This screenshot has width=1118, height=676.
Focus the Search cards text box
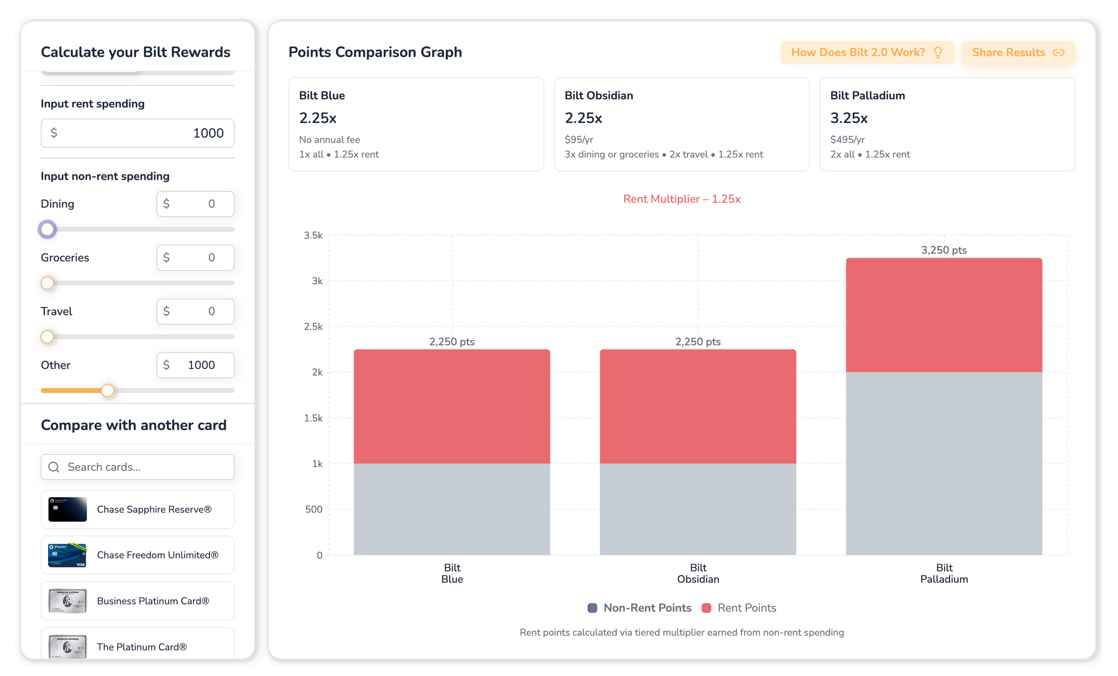(137, 467)
